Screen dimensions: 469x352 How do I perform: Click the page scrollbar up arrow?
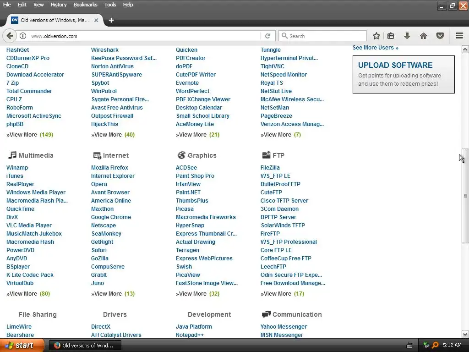[x=465, y=49]
